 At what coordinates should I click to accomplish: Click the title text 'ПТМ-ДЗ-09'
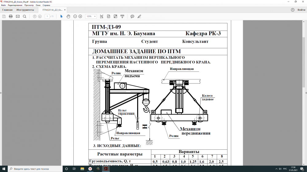point(107,27)
